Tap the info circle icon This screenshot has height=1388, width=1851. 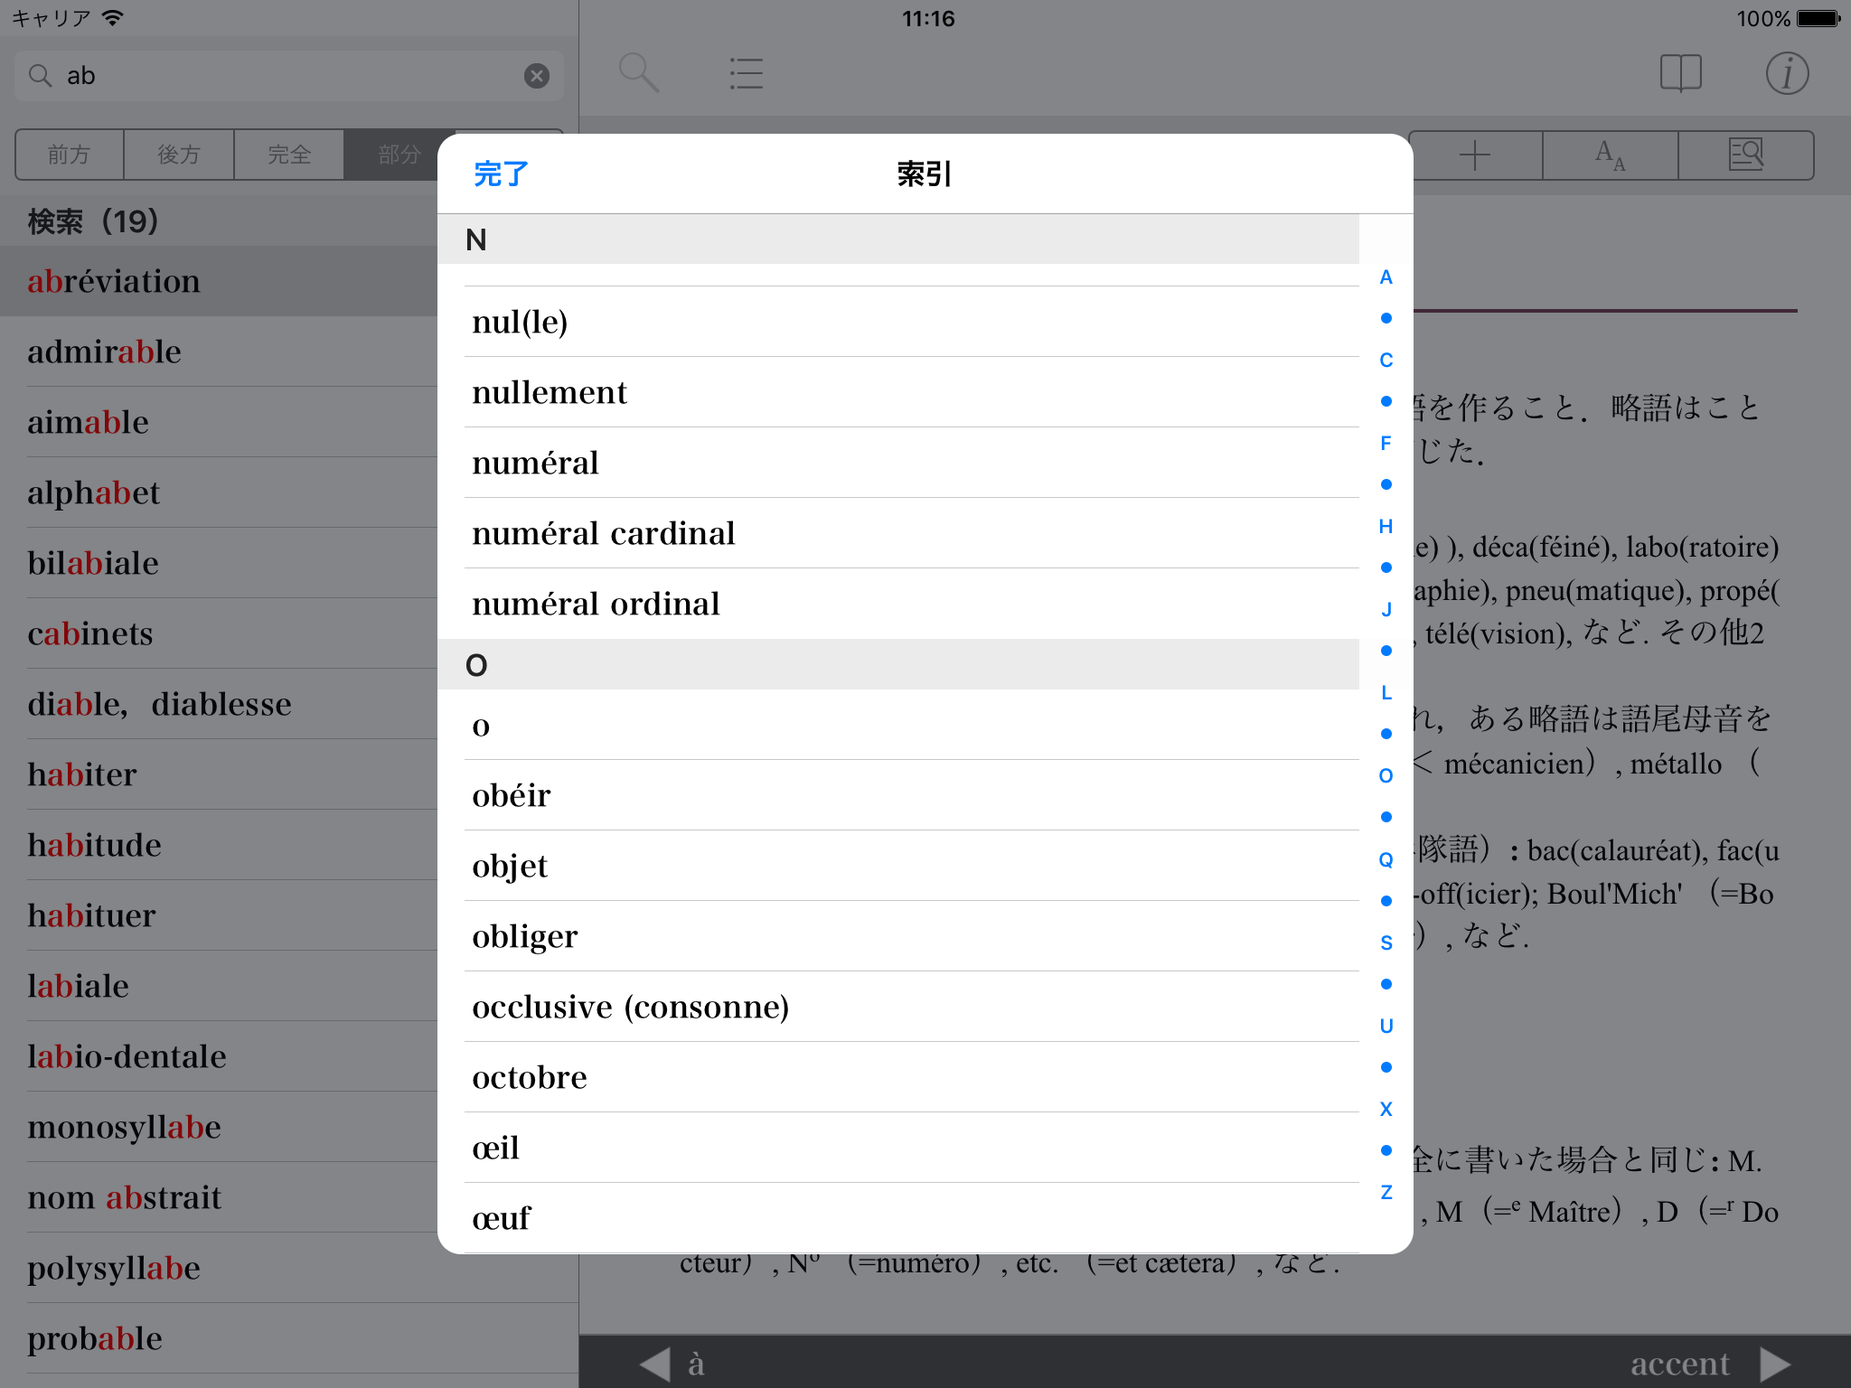point(1786,73)
